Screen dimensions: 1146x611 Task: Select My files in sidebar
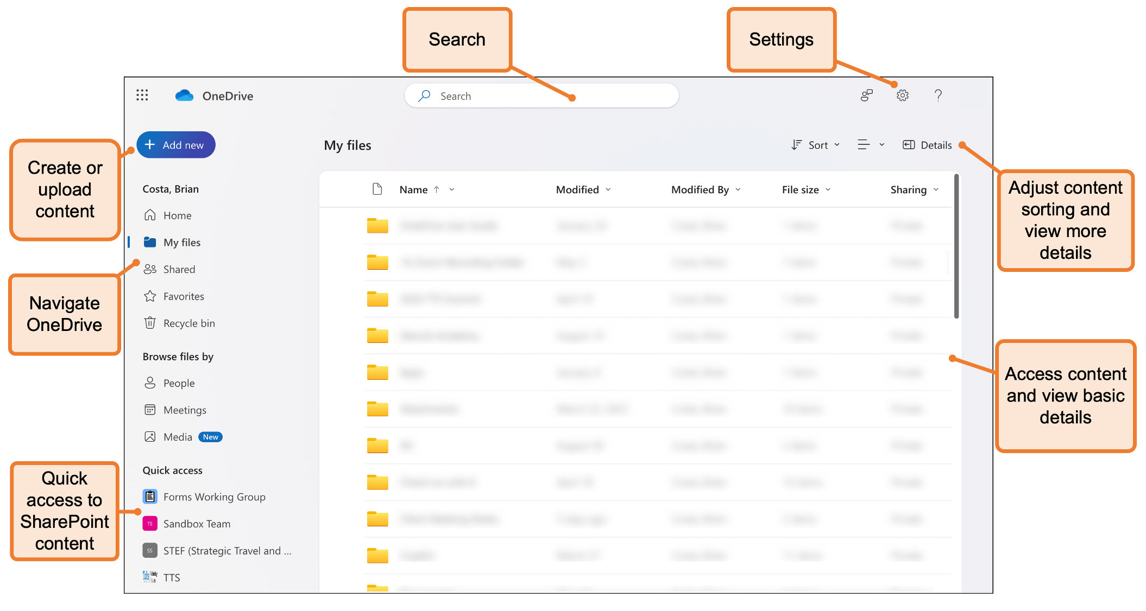click(172, 242)
